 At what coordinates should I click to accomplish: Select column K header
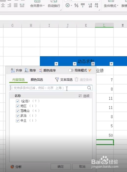(x=86, y=25)
